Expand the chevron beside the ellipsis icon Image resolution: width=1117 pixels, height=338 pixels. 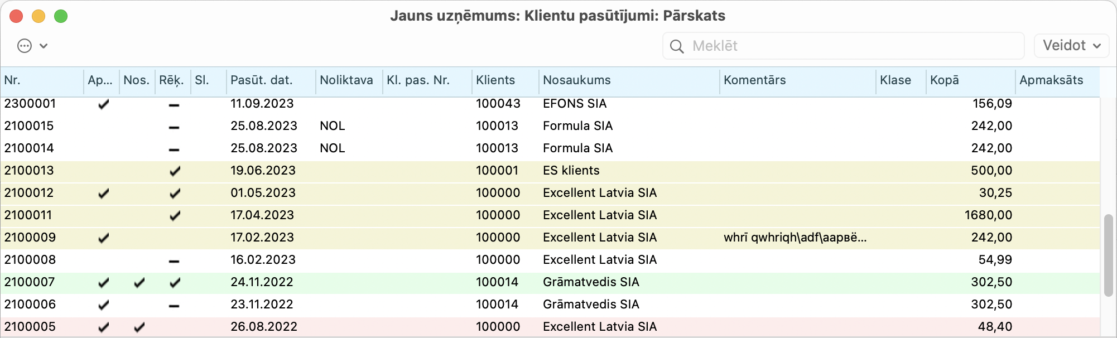click(x=44, y=46)
